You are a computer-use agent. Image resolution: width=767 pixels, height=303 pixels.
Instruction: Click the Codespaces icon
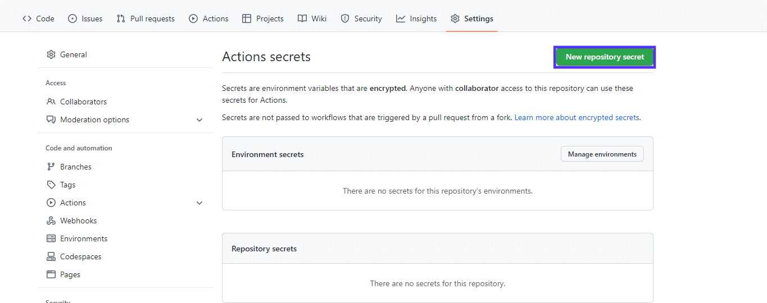pyautogui.click(x=51, y=256)
